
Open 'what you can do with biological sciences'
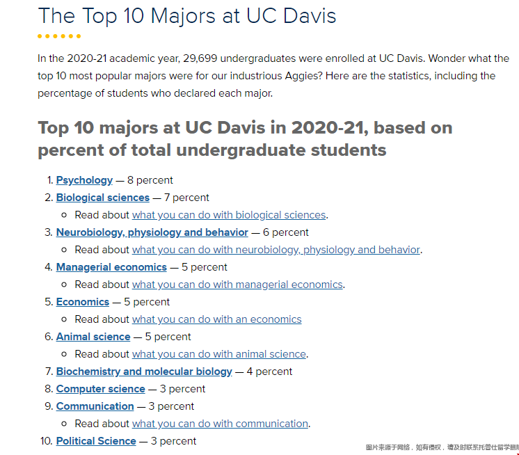[x=229, y=215]
